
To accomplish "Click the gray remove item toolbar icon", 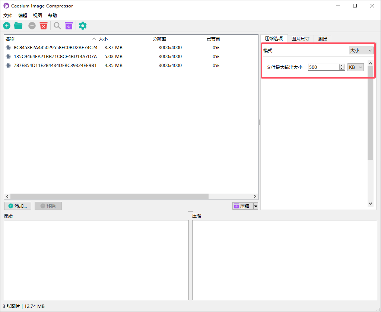I will [32, 26].
